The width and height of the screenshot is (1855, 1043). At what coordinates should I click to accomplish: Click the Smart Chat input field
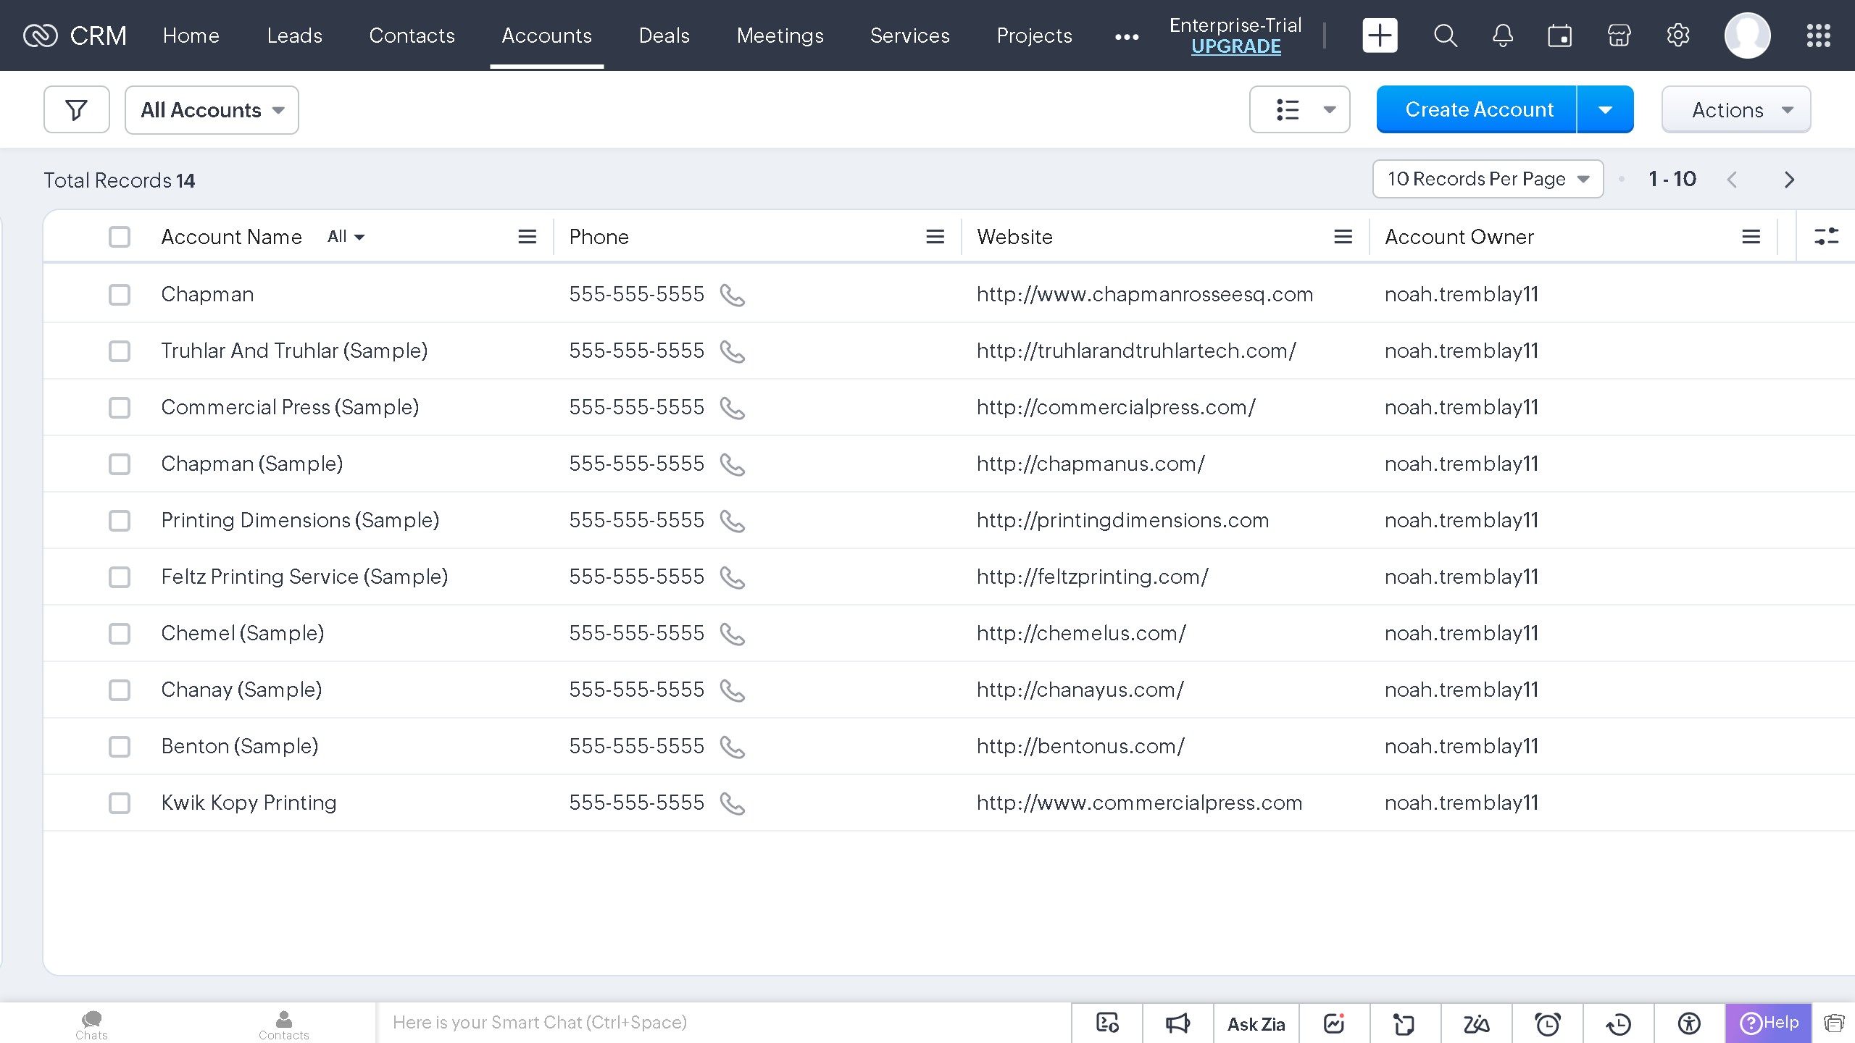click(722, 1023)
